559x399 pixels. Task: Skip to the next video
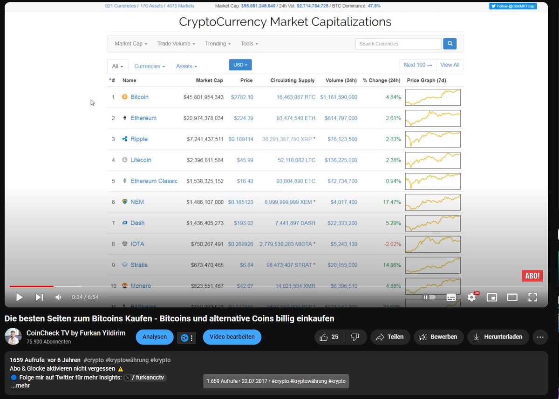tap(39, 297)
